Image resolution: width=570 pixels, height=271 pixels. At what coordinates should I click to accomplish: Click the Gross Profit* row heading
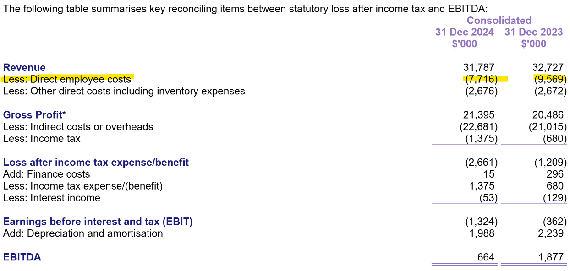coord(34,115)
